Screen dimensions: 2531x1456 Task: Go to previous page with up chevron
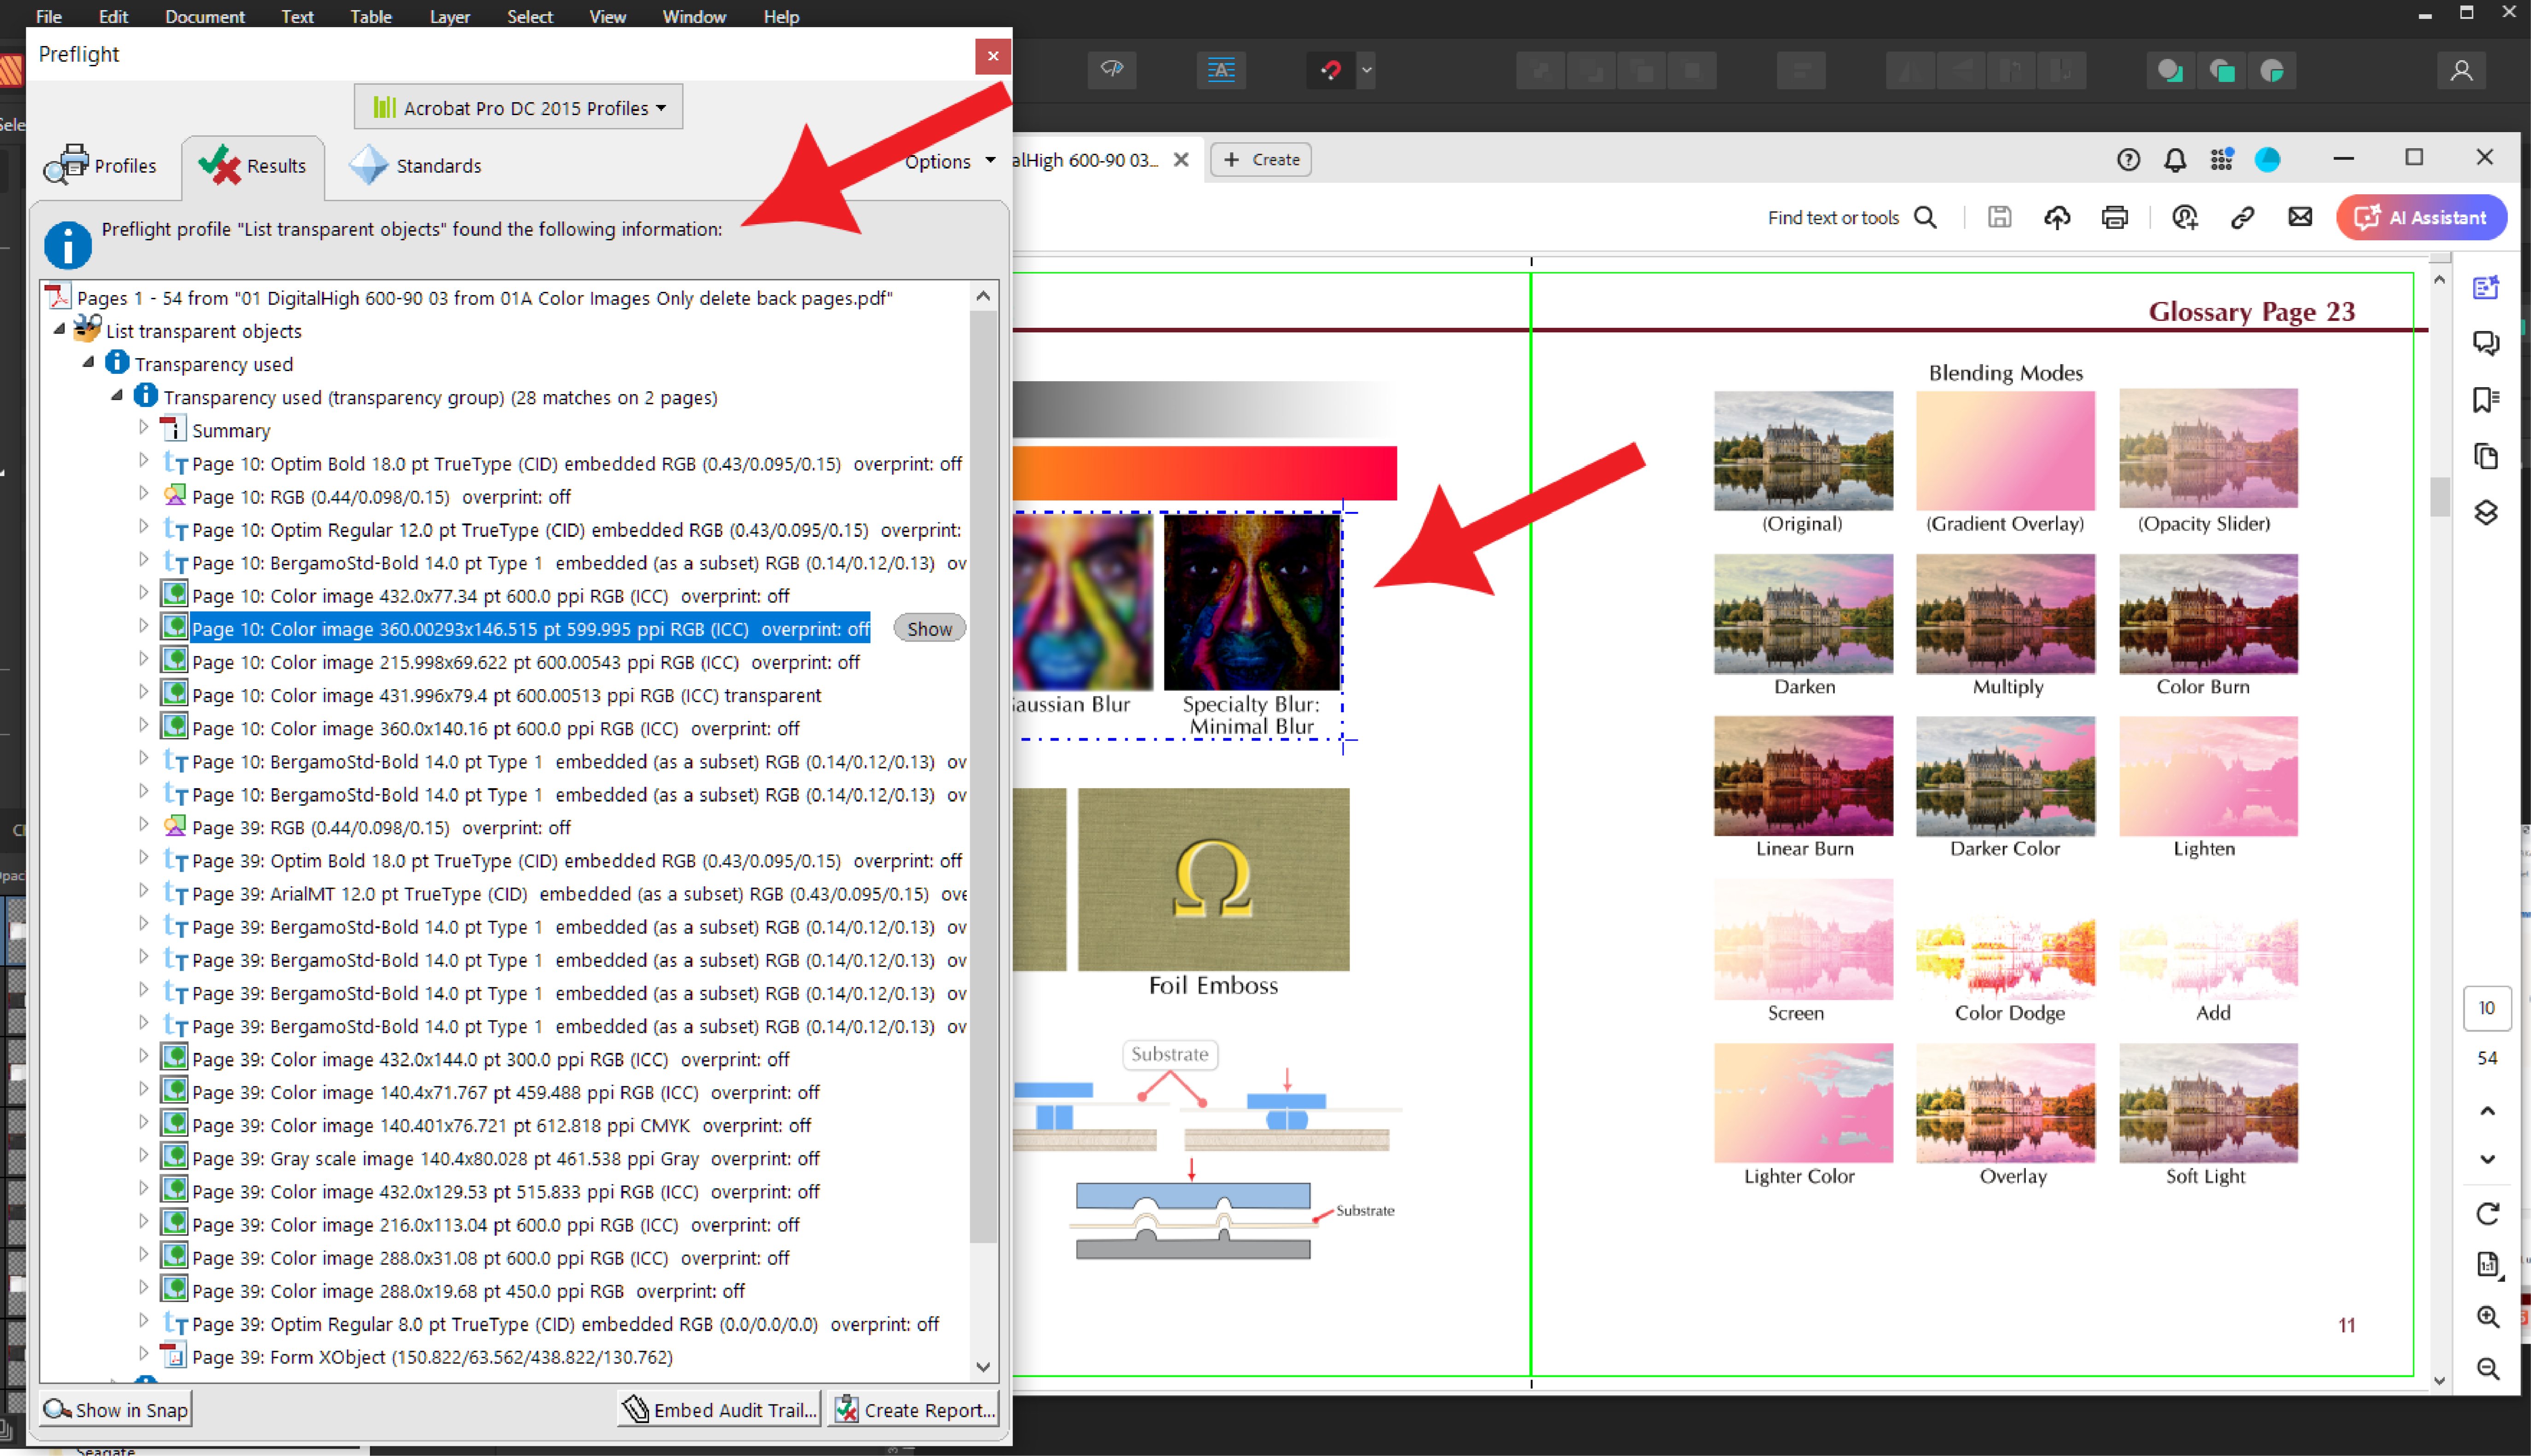2488,1111
